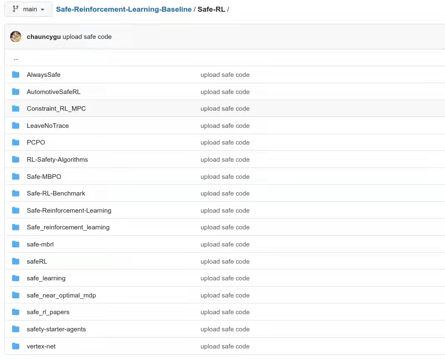Image resolution: width=445 pixels, height=361 pixels.
Task: Click the Constraint_RL_MPC folder icon
Action: 16,109
